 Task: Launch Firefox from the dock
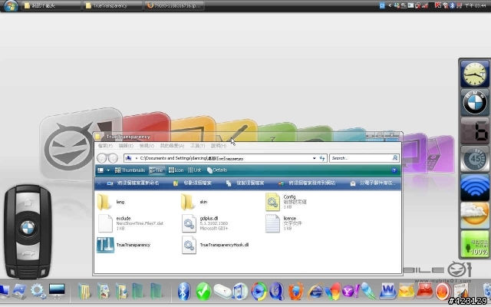295,292
